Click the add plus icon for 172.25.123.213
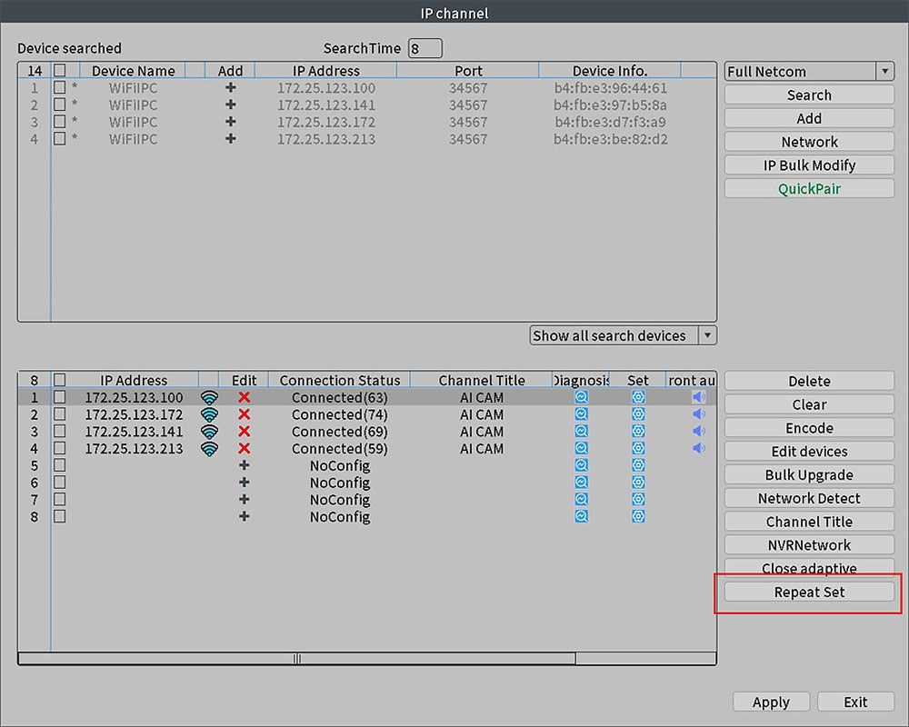 pyautogui.click(x=231, y=139)
